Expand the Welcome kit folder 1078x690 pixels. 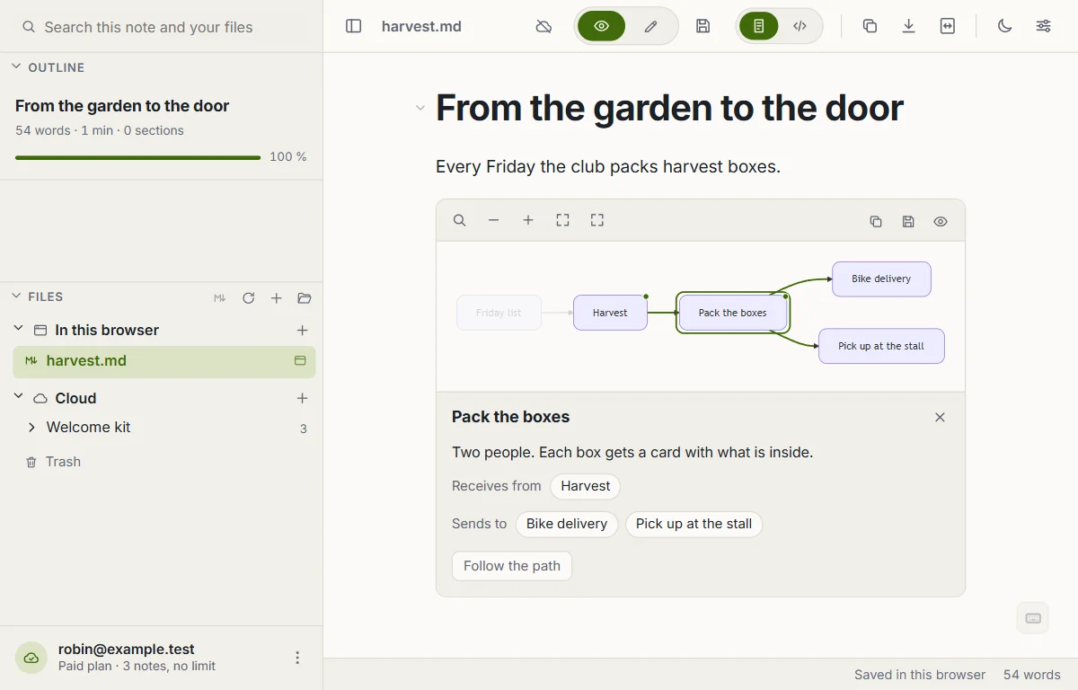point(32,428)
